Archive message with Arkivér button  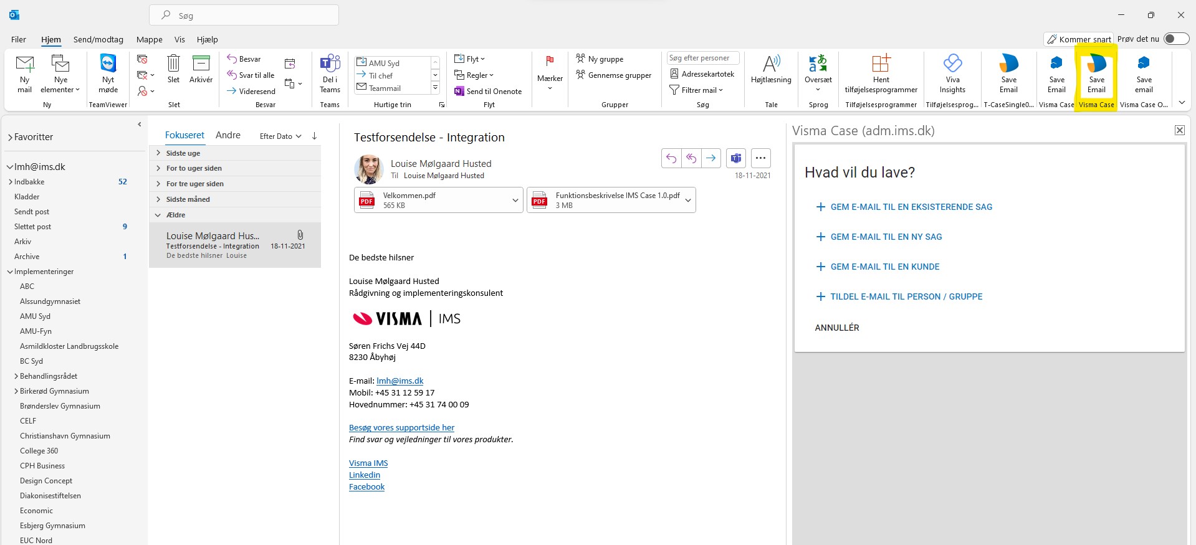click(x=201, y=69)
